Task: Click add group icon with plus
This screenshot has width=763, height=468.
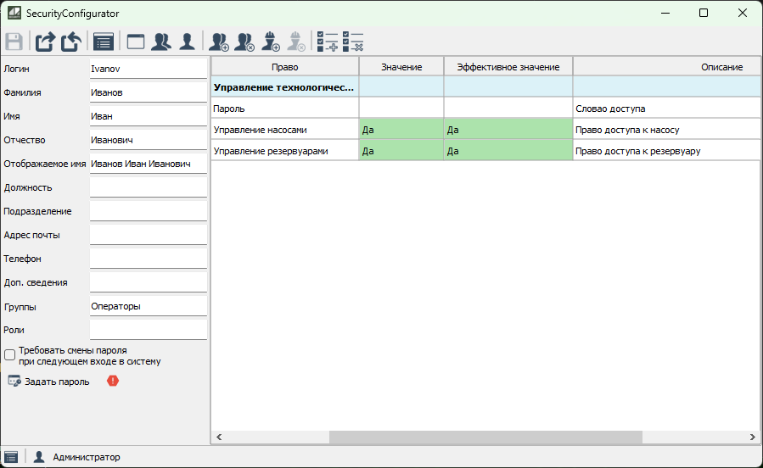Action: 219,41
